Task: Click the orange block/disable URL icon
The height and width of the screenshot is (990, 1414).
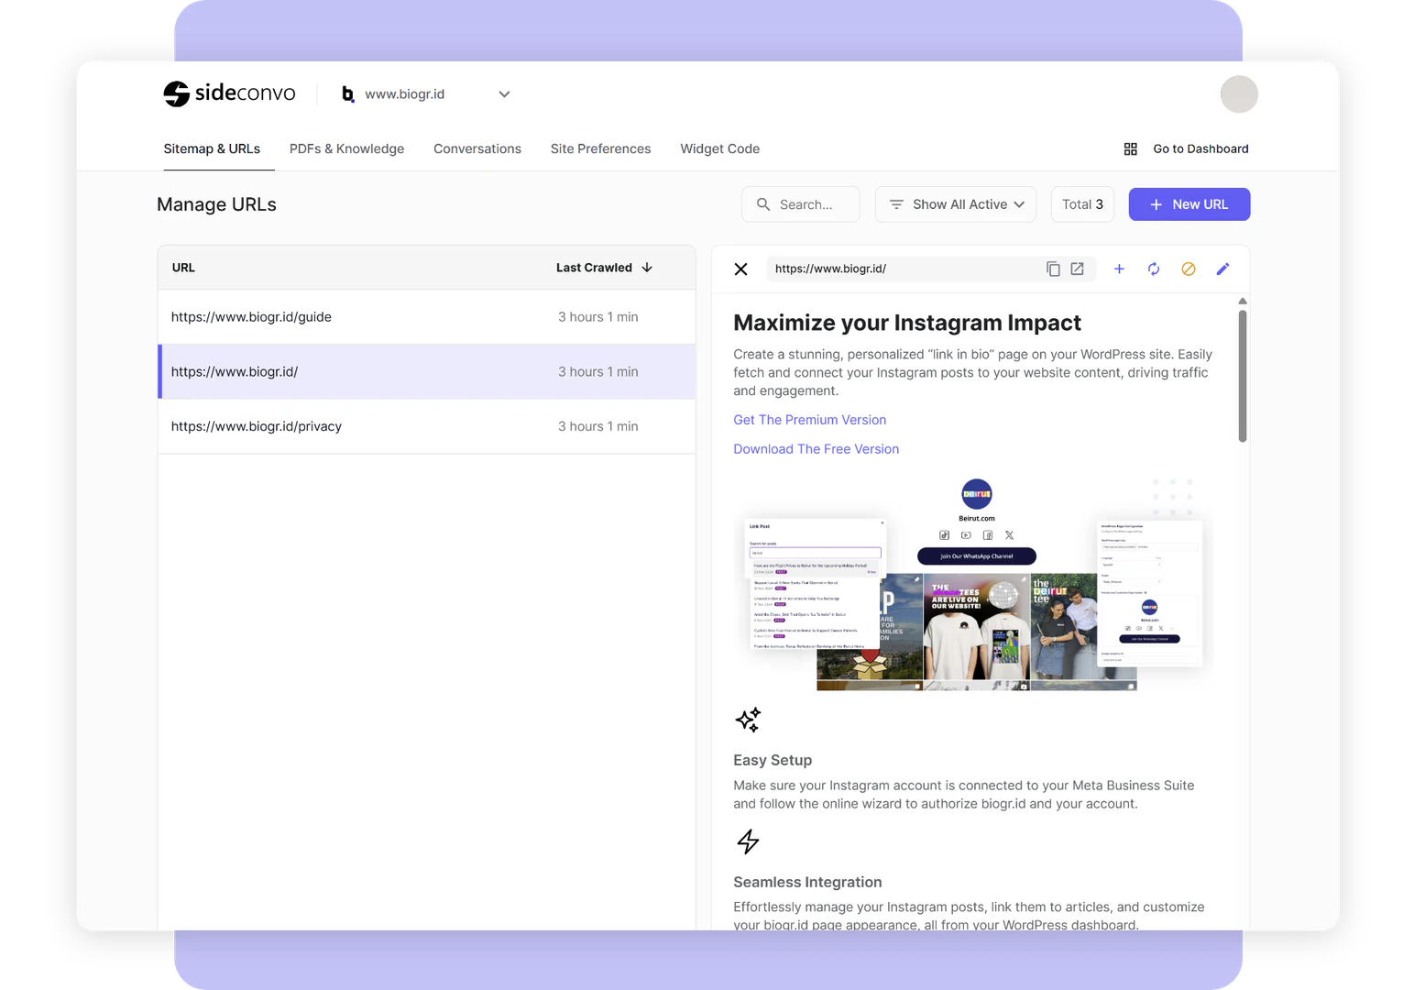Action: (1189, 269)
